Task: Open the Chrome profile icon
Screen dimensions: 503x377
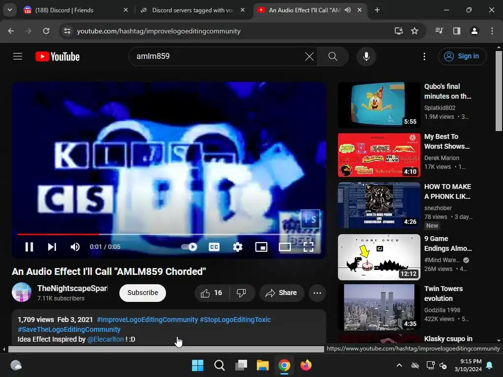Action: [474, 31]
